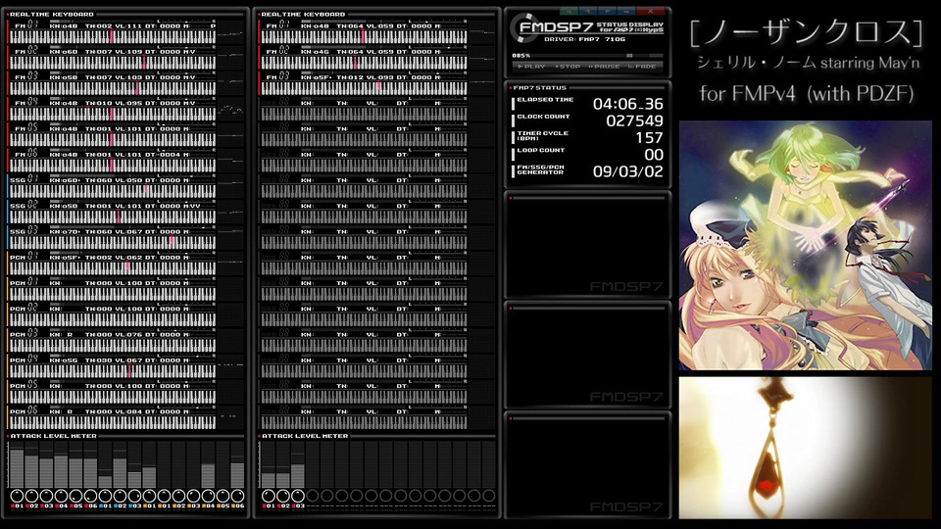Click FM 05 knob in left attack meter

[75, 496]
